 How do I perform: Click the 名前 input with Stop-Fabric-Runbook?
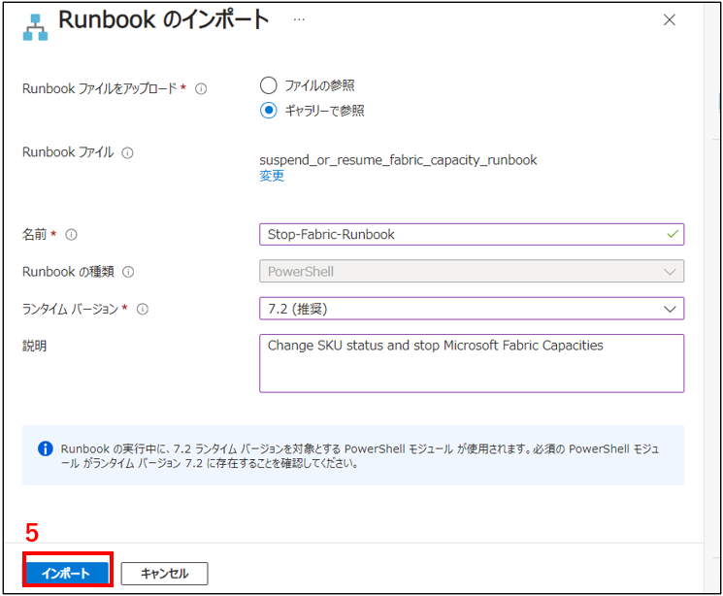click(472, 234)
